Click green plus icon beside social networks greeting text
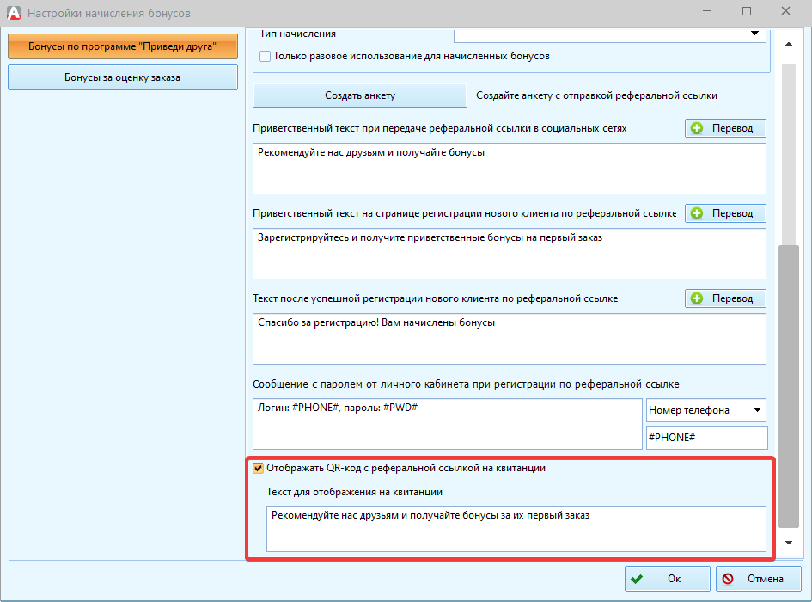The height and width of the screenshot is (602, 812). tap(697, 128)
